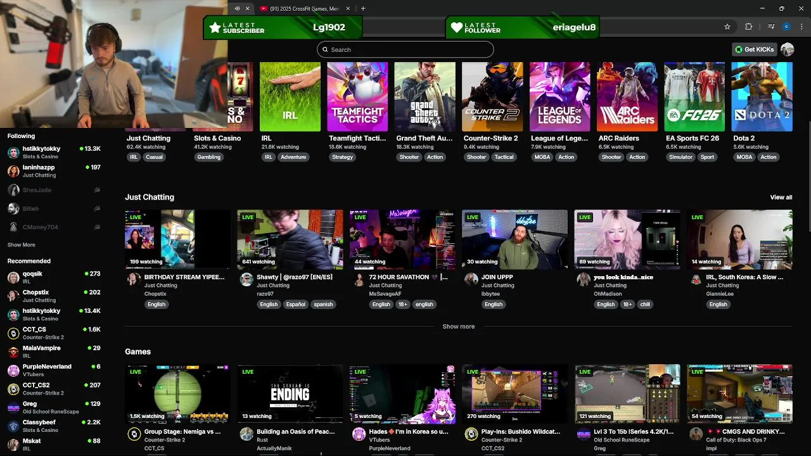The height and width of the screenshot is (456, 811).
Task: Open OhMadison stream thumbnail
Action: [627, 239]
